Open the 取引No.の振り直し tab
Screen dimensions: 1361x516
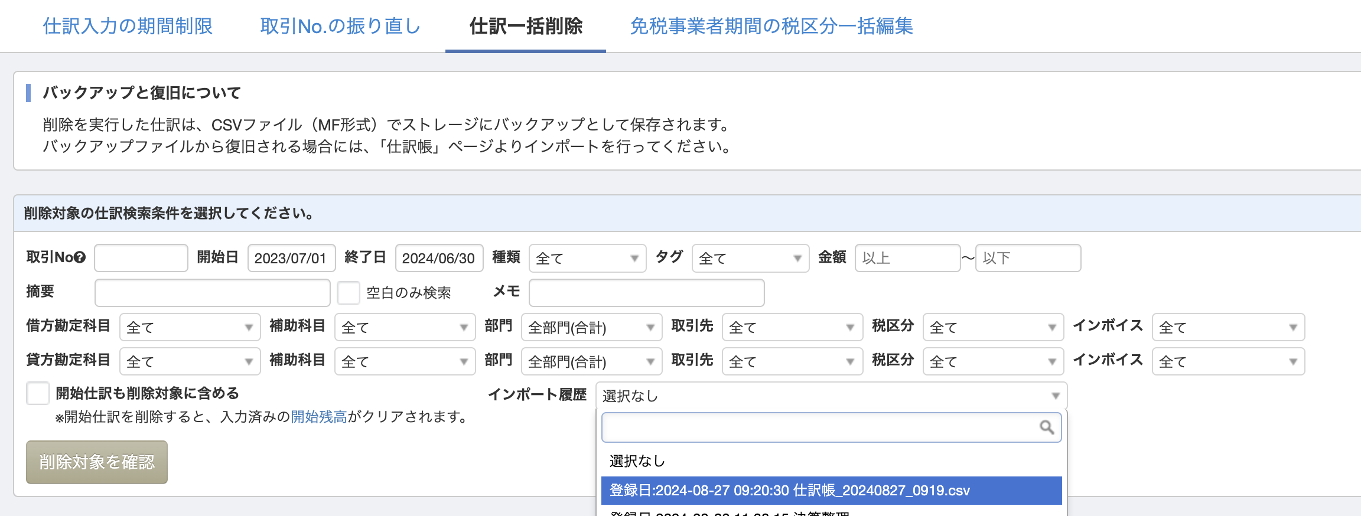[x=340, y=26]
